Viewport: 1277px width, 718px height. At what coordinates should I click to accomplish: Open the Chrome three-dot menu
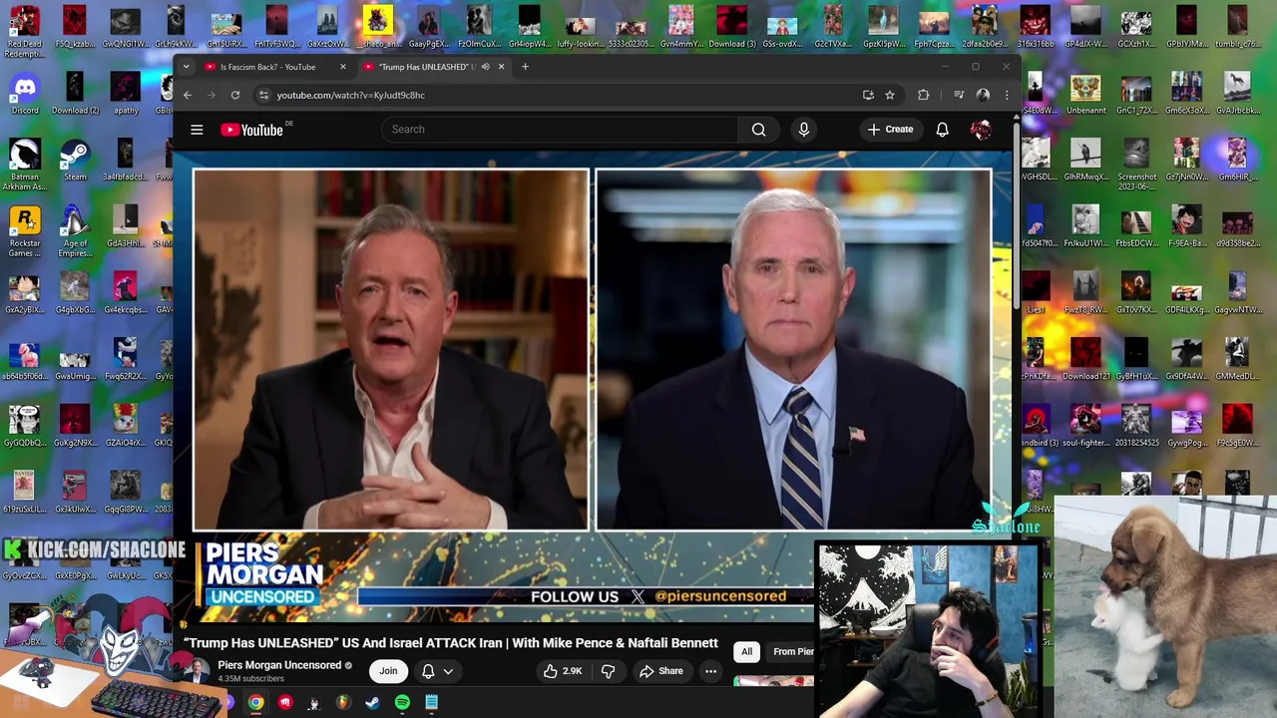pos(1006,95)
